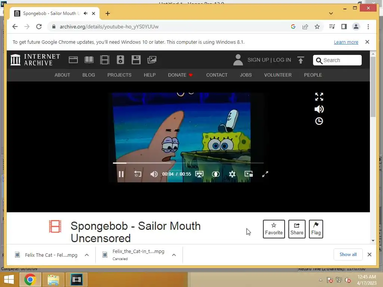This screenshot has height=287, width=383.
Task: Open the Images icon in header
Action: (x=152, y=60)
